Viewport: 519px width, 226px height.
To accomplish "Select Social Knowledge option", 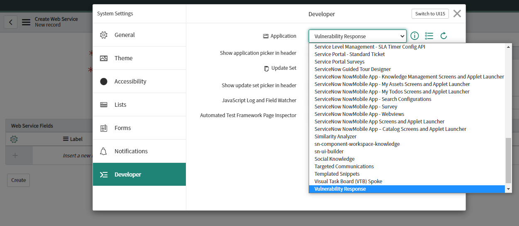I will [407, 159].
